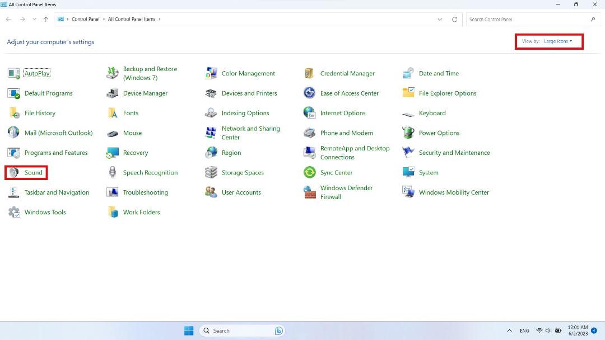
Task: Refresh the Control Panel view
Action: click(x=454, y=19)
